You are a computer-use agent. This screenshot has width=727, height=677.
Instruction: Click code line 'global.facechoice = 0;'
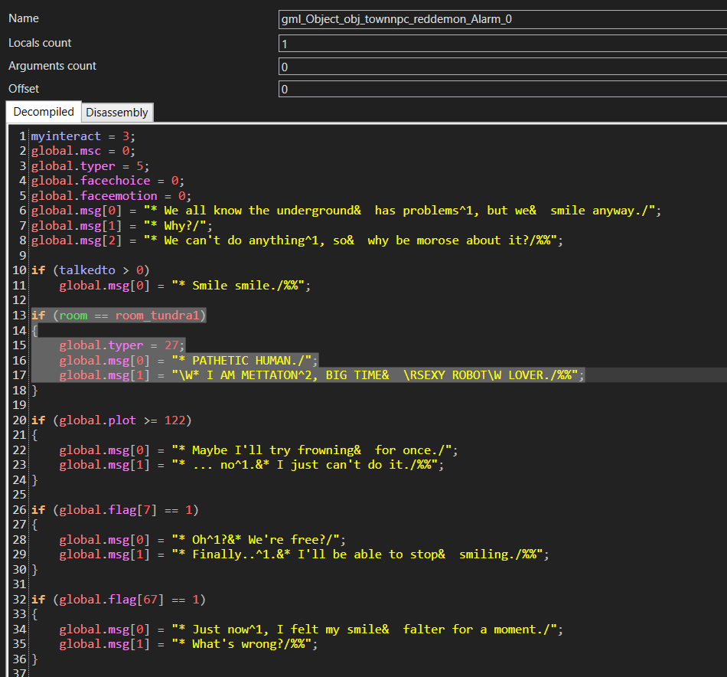(108, 181)
